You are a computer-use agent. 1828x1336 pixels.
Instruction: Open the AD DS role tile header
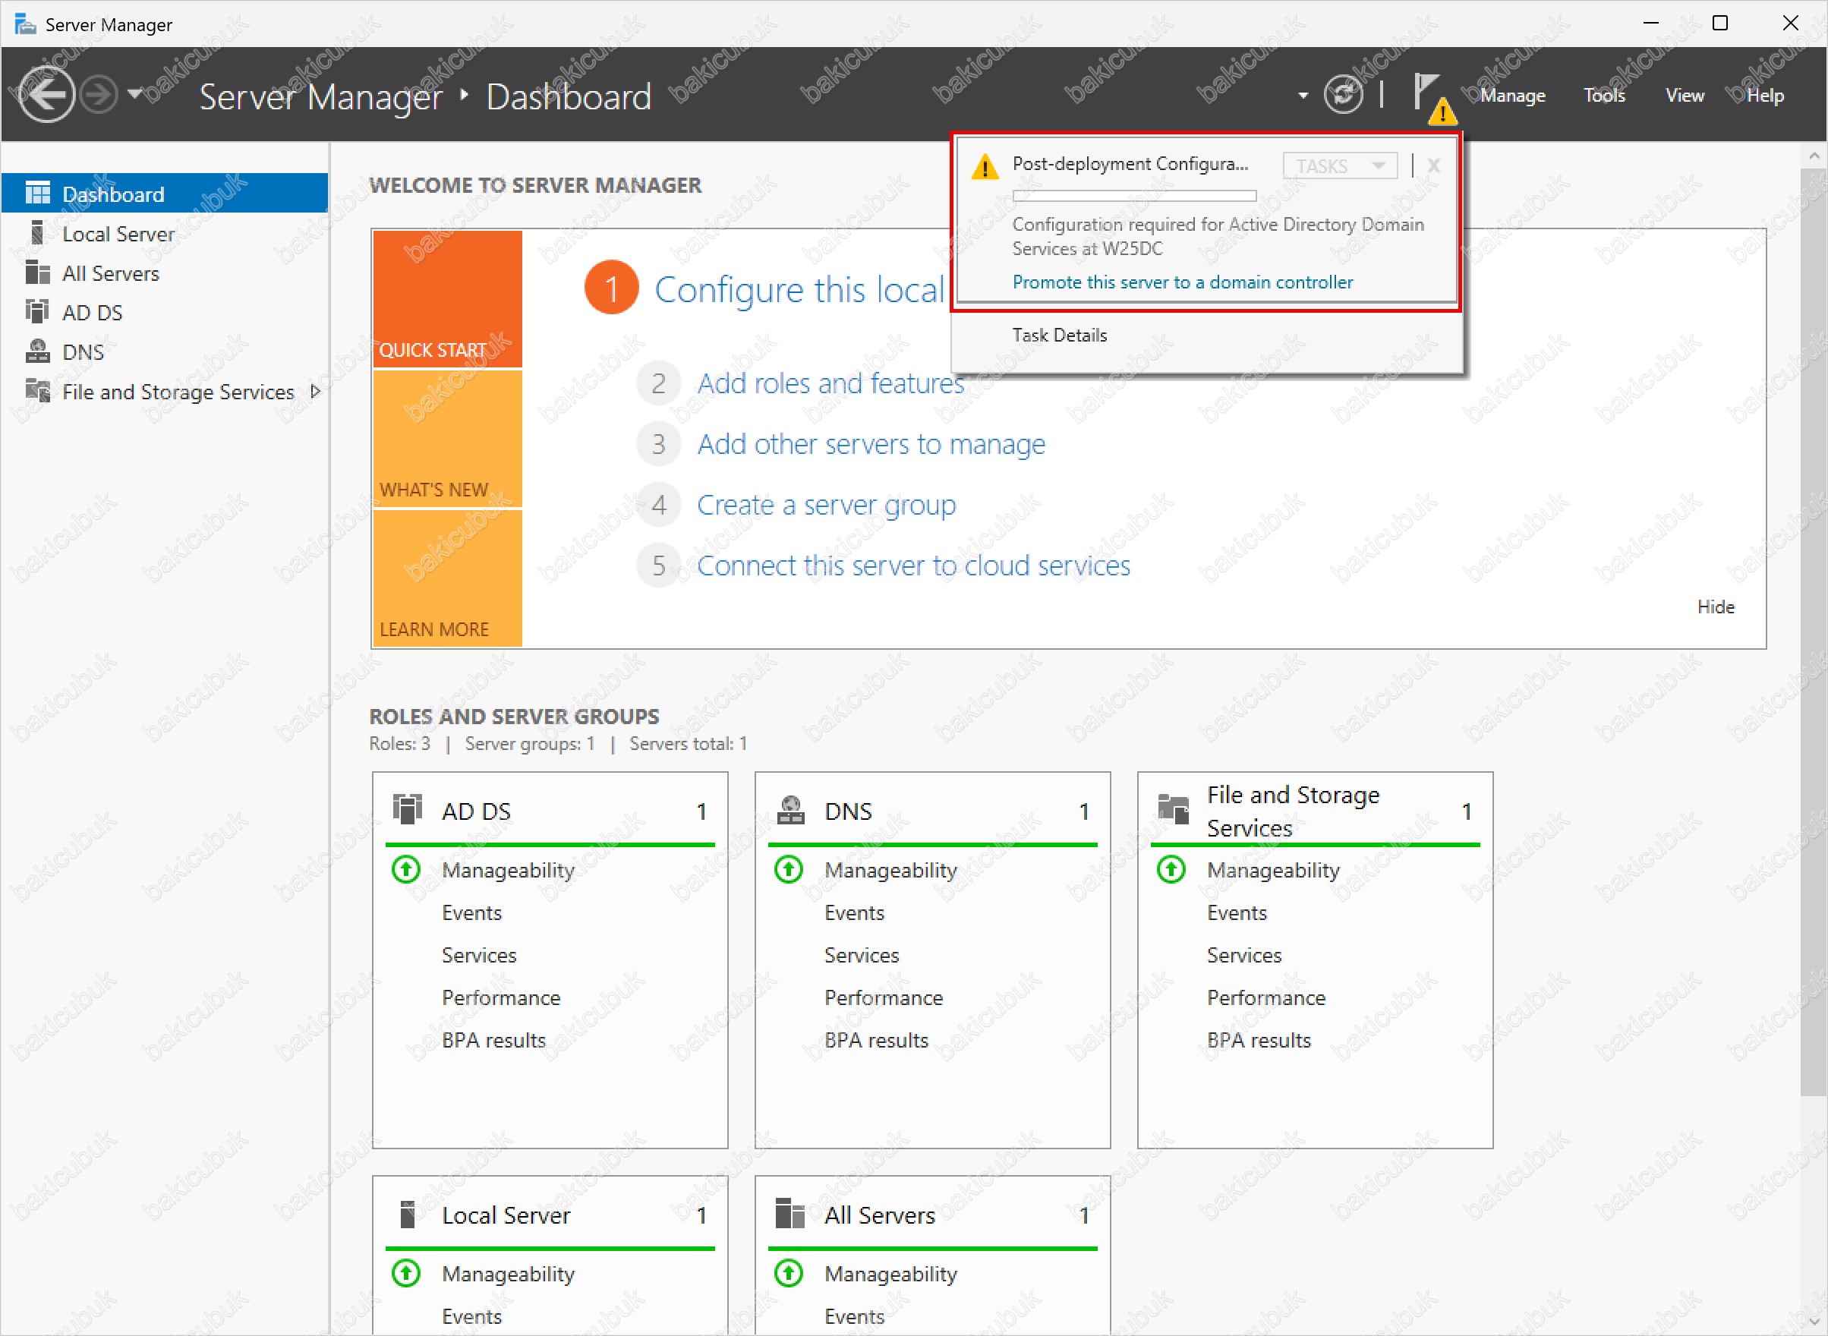(550, 811)
